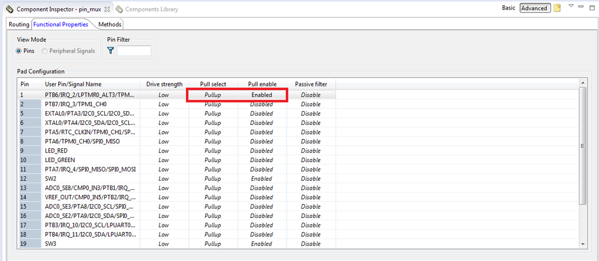Minimize the Component Inspector view
The image size is (599, 261).
coord(581,6)
